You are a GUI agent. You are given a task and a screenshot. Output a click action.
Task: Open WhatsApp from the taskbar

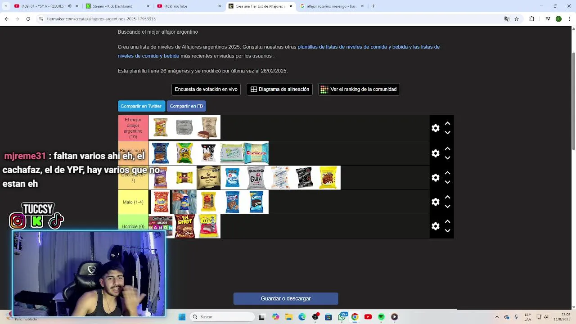(x=342, y=317)
